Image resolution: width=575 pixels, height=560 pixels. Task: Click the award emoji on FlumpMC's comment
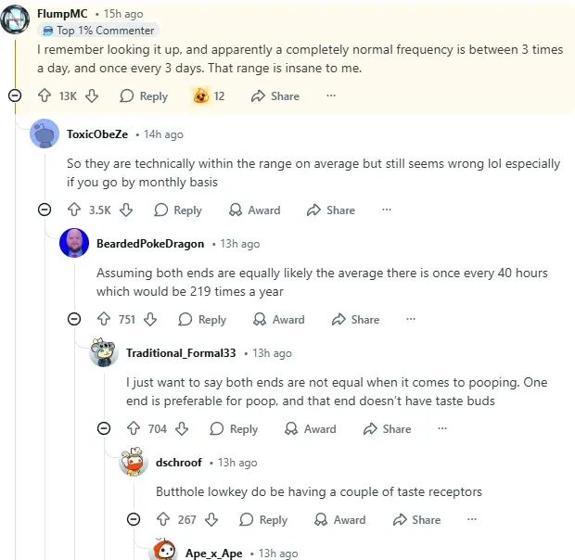coord(200,95)
